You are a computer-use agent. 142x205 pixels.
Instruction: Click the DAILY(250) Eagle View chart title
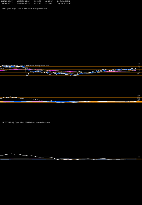pos(25,9)
